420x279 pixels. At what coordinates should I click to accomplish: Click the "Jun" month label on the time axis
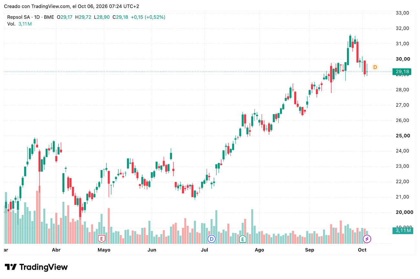pyautogui.click(x=152, y=250)
